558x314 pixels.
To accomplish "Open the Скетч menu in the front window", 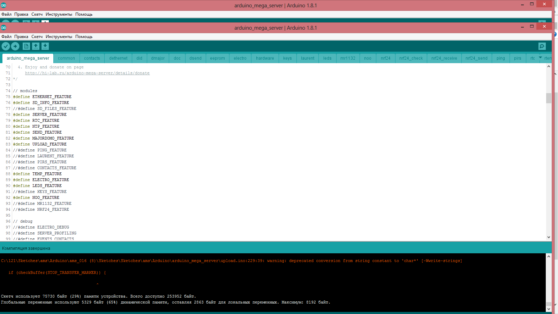I will pyautogui.click(x=37, y=37).
